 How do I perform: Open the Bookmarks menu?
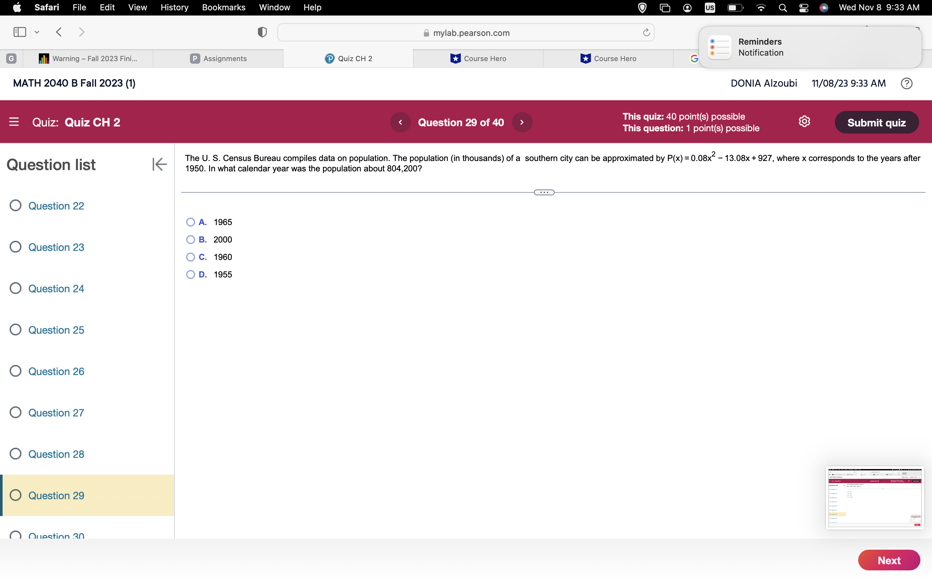(x=224, y=7)
